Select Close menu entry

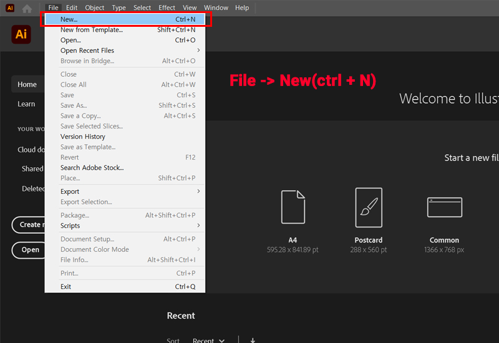(125, 74)
